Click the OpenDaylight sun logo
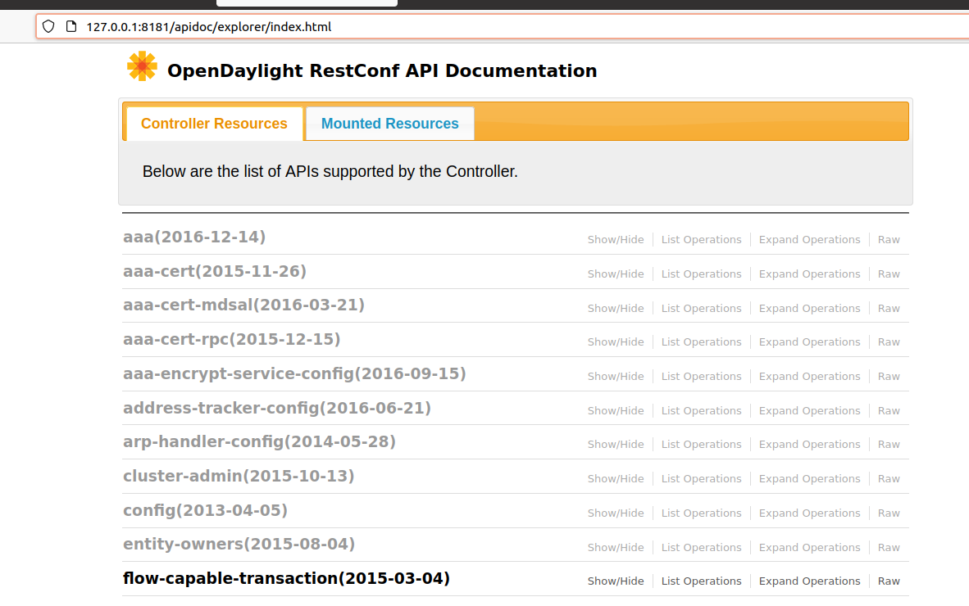The image size is (969, 606). coord(142,66)
